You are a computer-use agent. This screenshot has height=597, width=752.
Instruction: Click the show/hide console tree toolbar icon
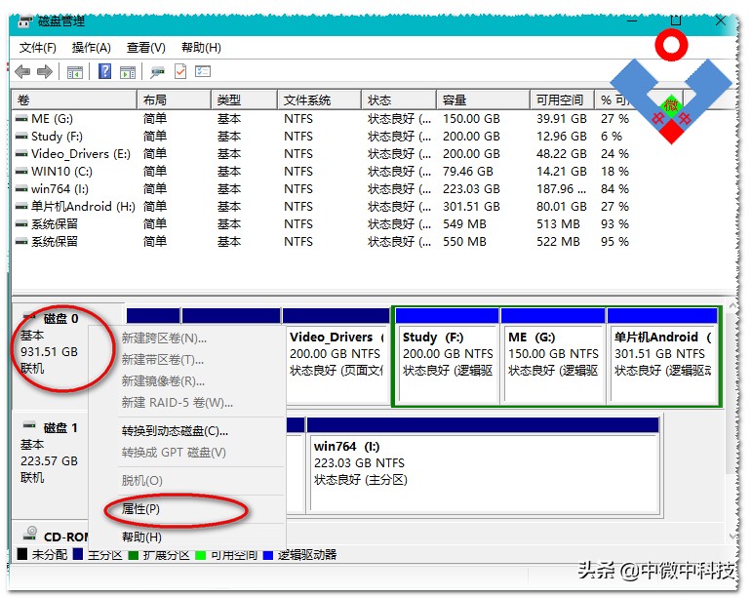pos(75,72)
